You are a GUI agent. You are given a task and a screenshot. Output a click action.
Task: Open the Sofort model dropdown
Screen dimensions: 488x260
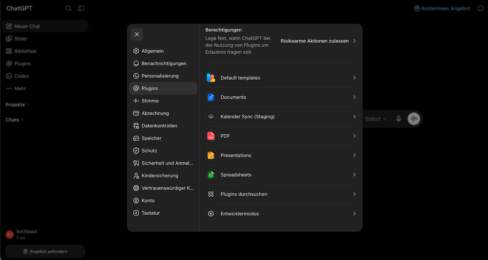(376, 119)
